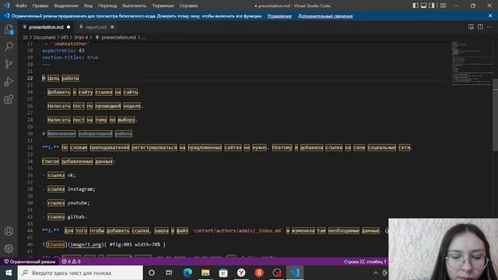Click unsaved dot on presentation.md tab
This screenshot has width=498, height=280.
point(68,27)
